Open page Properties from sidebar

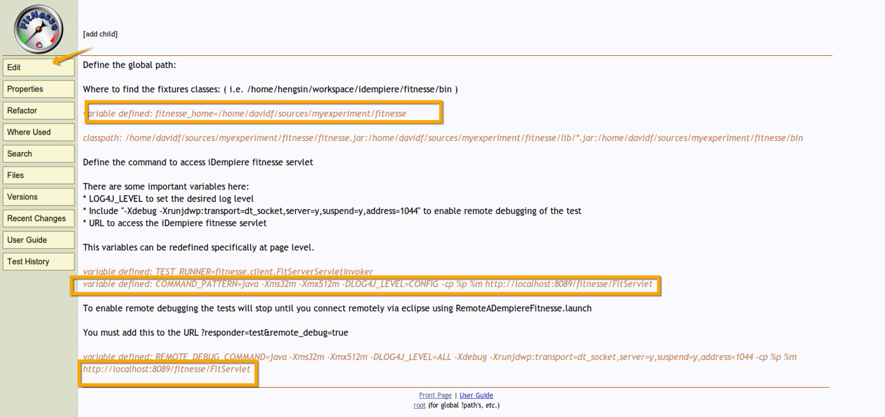point(39,89)
